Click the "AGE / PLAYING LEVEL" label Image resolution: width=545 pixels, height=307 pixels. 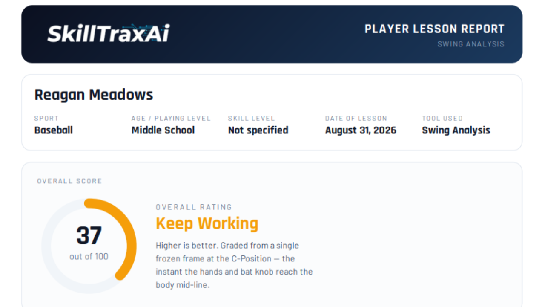171,118
